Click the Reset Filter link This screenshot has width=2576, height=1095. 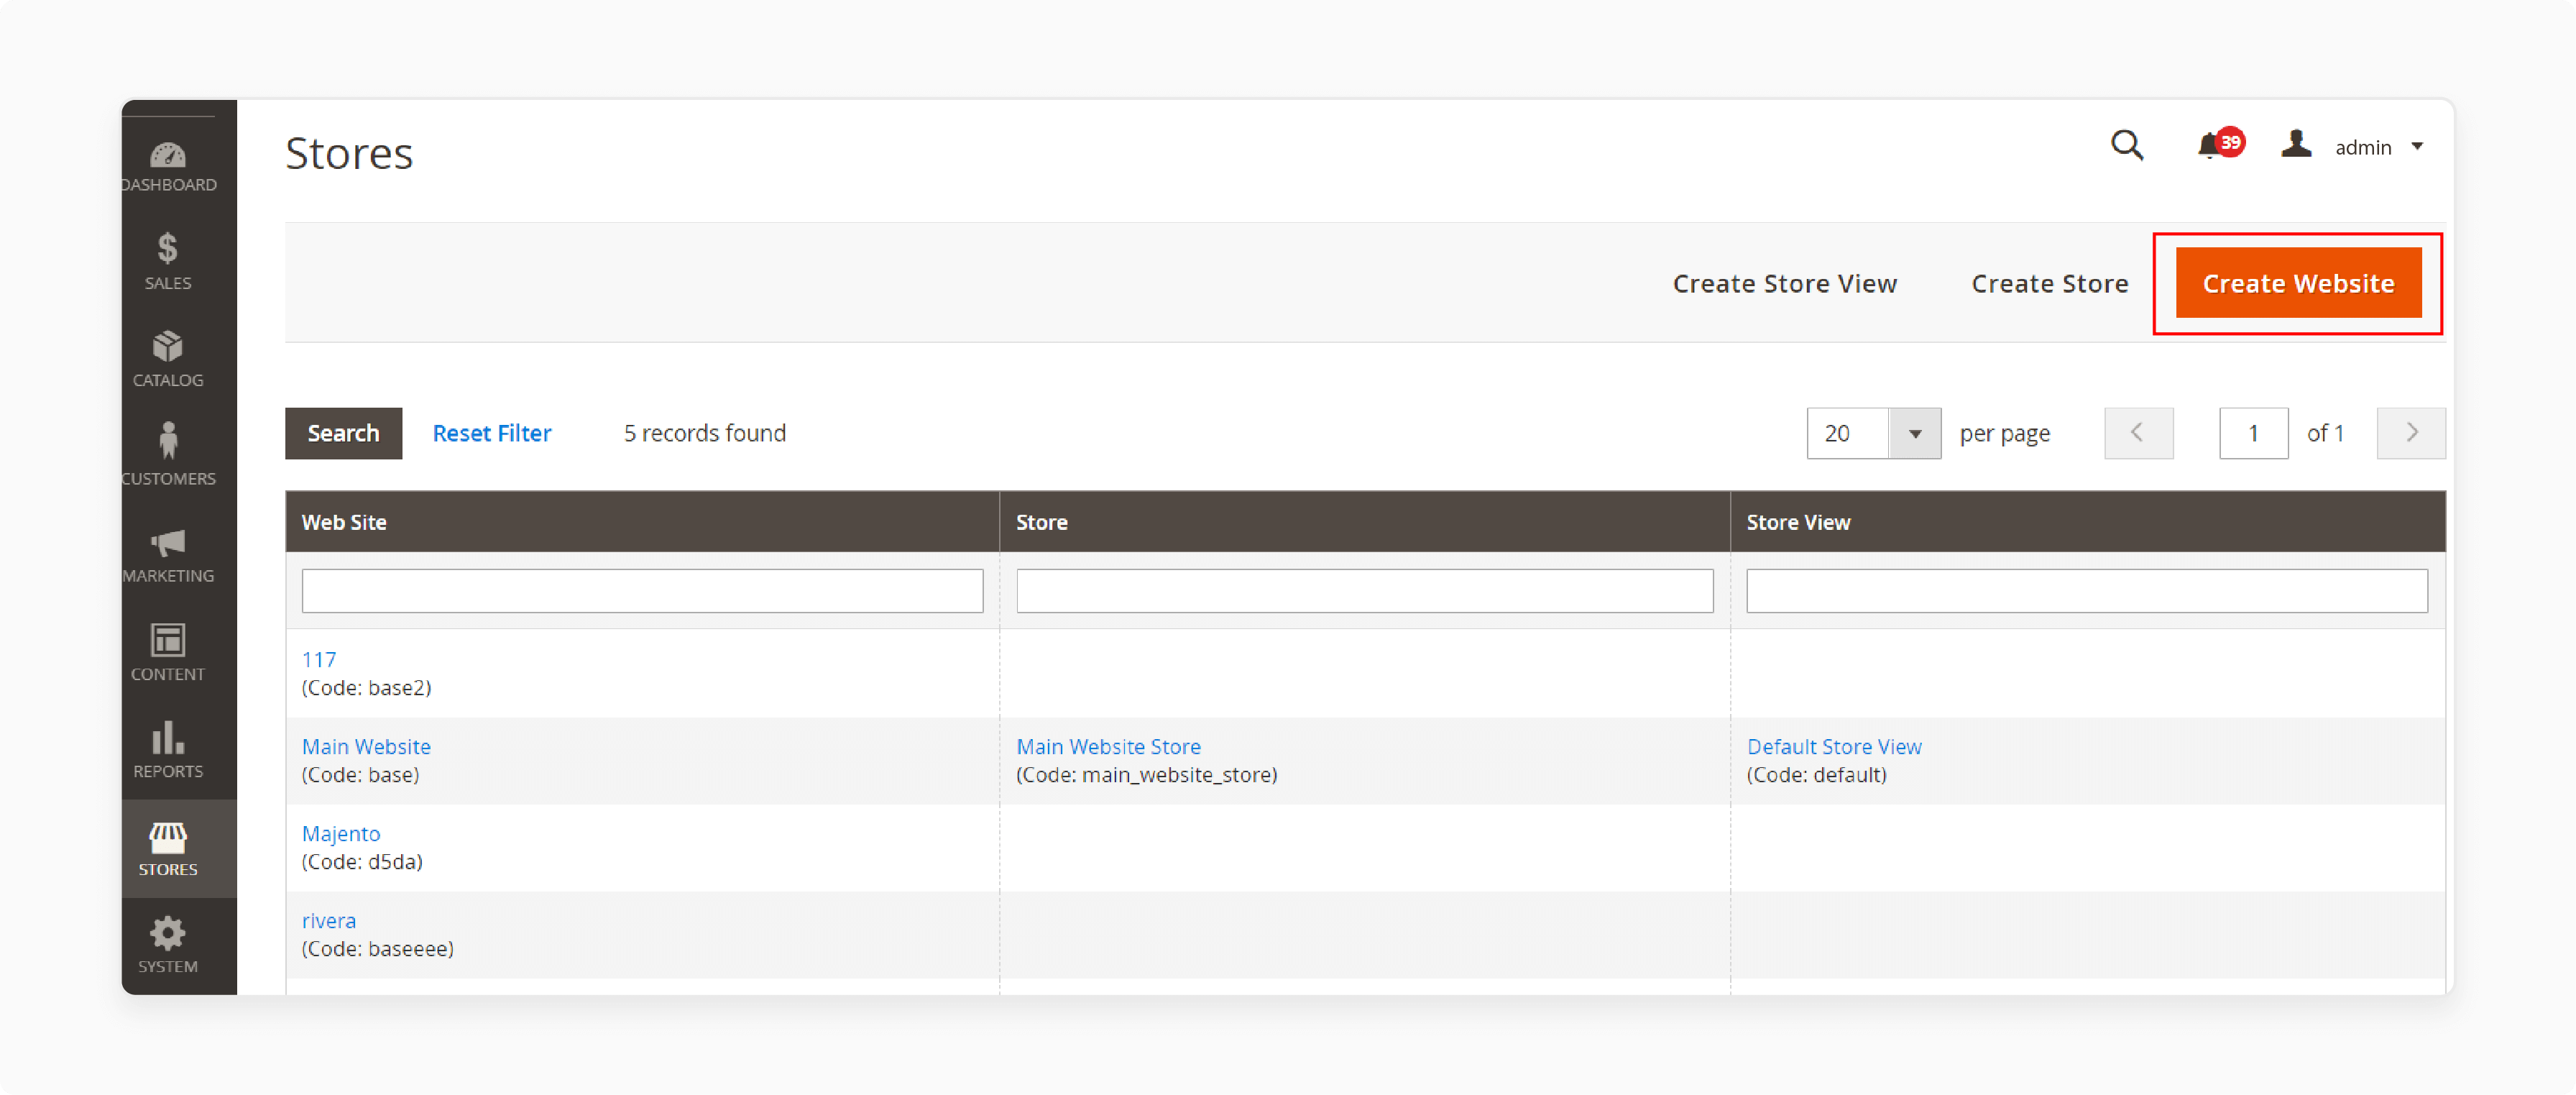[x=491, y=433]
